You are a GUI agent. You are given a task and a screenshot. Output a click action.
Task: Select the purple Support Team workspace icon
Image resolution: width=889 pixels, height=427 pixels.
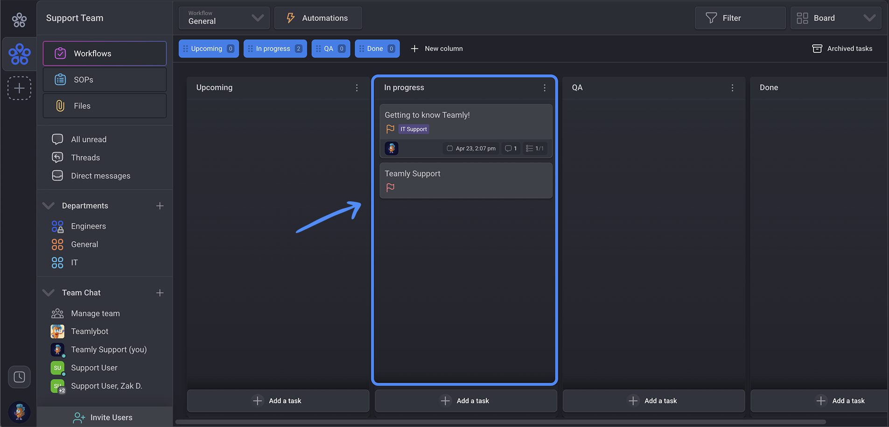tap(20, 54)
